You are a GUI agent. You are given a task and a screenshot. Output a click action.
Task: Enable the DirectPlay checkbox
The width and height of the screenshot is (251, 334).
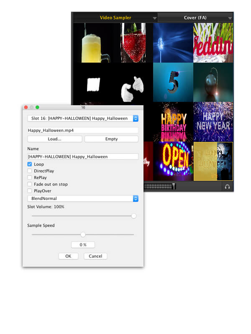tap(30, 171)
